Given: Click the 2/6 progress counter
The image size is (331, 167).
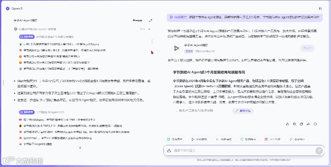Looking at the screenshot, I should (143, 29).
